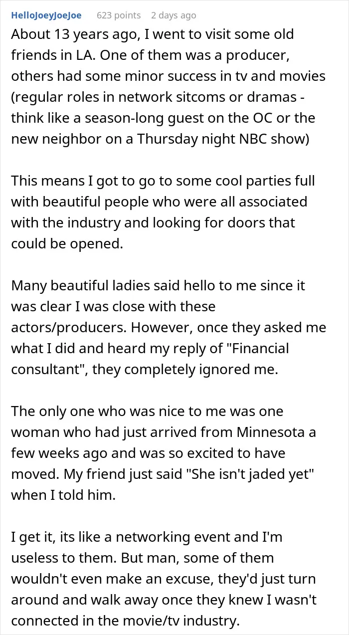This screenshot has width=349, height=635.
Task: Click the quoted text "Financial consultant"
Action: [148, 358]
